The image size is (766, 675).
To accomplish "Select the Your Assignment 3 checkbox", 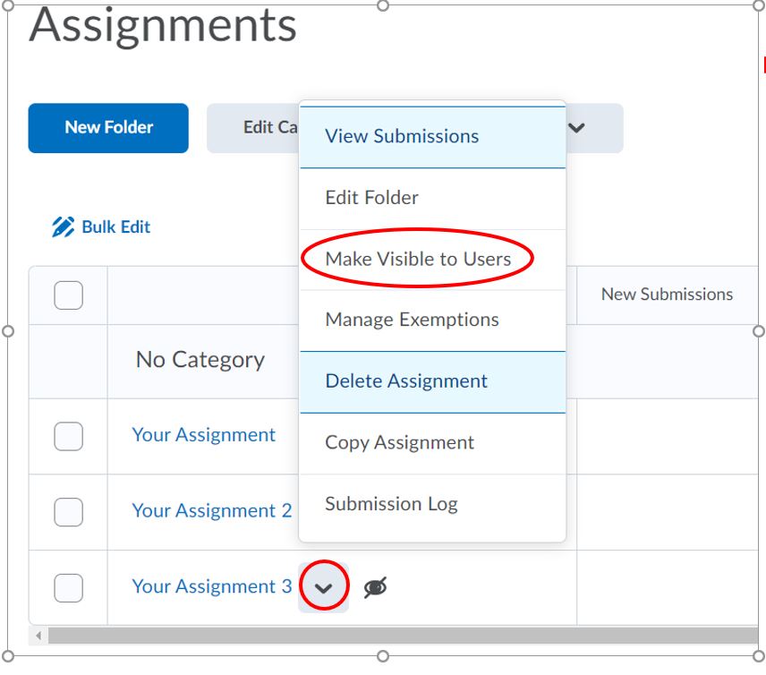I will [x=69, y=587].
